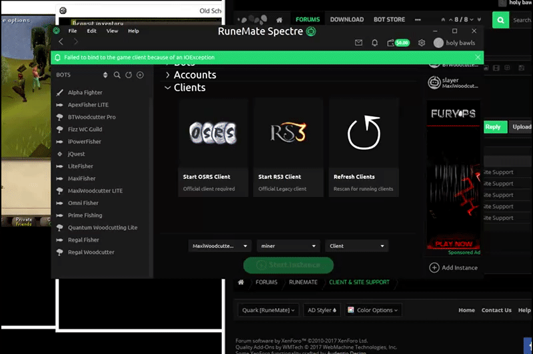The width and height of the screenshot is (533, 354).
Task: Click the Contact Us footer link
Action: click(496, 310)
